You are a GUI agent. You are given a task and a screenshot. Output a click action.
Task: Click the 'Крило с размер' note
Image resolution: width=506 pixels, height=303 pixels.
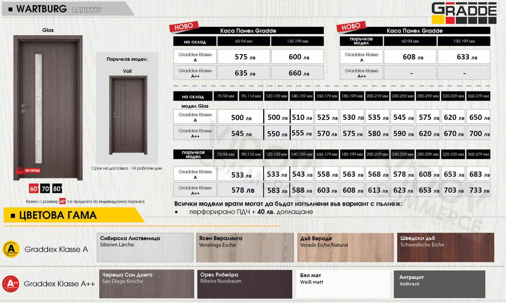click(85, 201)
